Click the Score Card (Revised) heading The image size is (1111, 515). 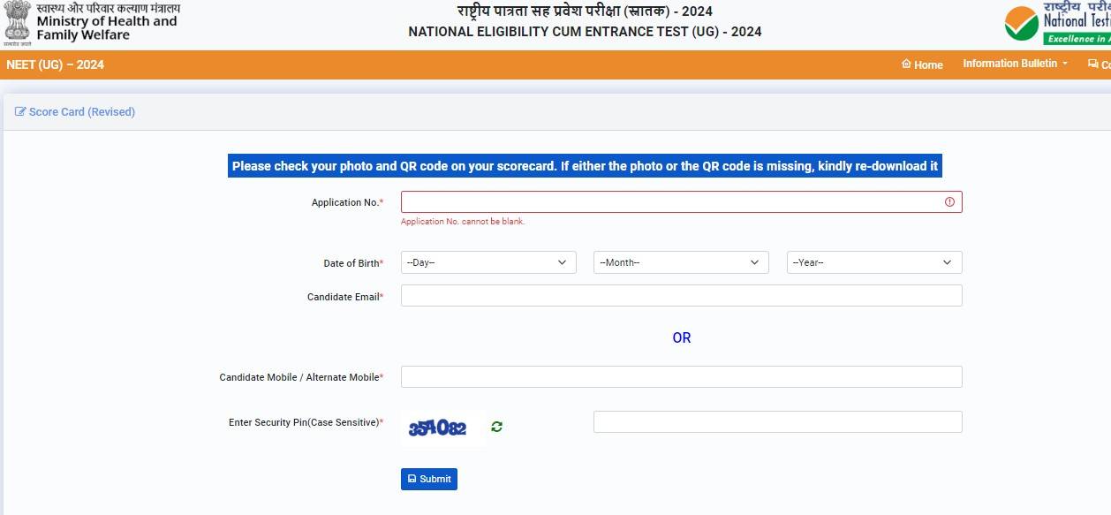(x=81, y=112)
